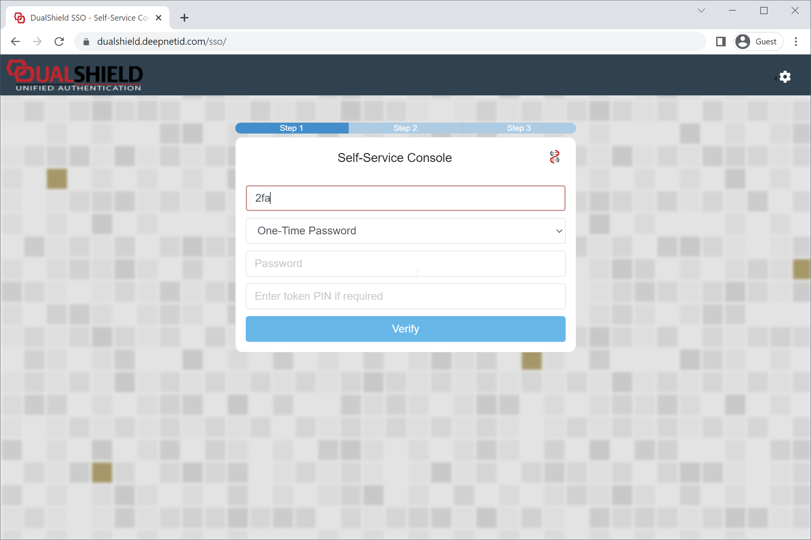Select the Step 3 progress tab
Image resolution: width=811 pixels, height=540 pixels.
click(518, 128)
